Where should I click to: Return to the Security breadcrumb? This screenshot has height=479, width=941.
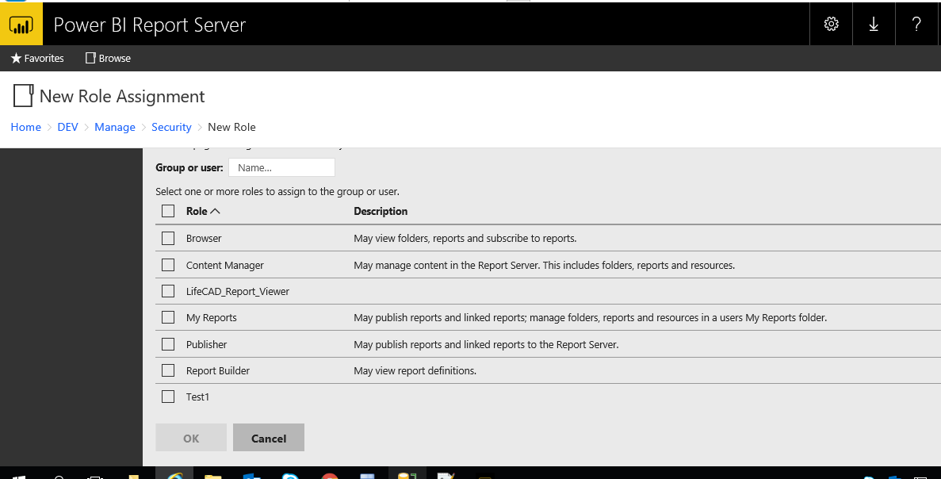click(171, 127)
